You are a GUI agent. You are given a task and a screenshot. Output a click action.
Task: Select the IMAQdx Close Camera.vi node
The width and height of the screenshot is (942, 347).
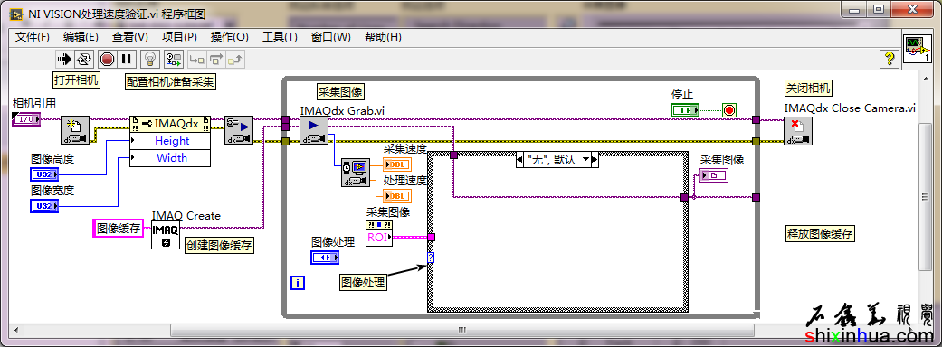click(798, 130)
